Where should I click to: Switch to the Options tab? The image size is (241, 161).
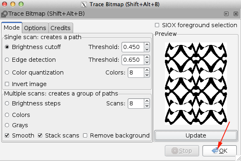tap(35, 28)
